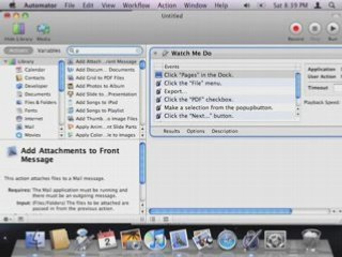
Task: Open the Help menu
Action: point(221,5)
